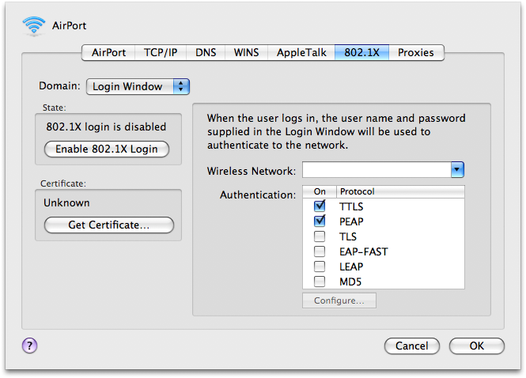
Task: Click the Cancel button
Action: tap(412, 346)
